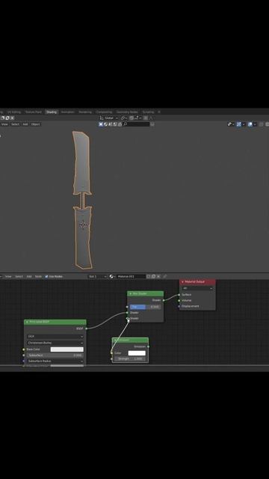Browse materials with the sphere icon
The height and width of the screenshot is (479, 269).
coord(112,276)
